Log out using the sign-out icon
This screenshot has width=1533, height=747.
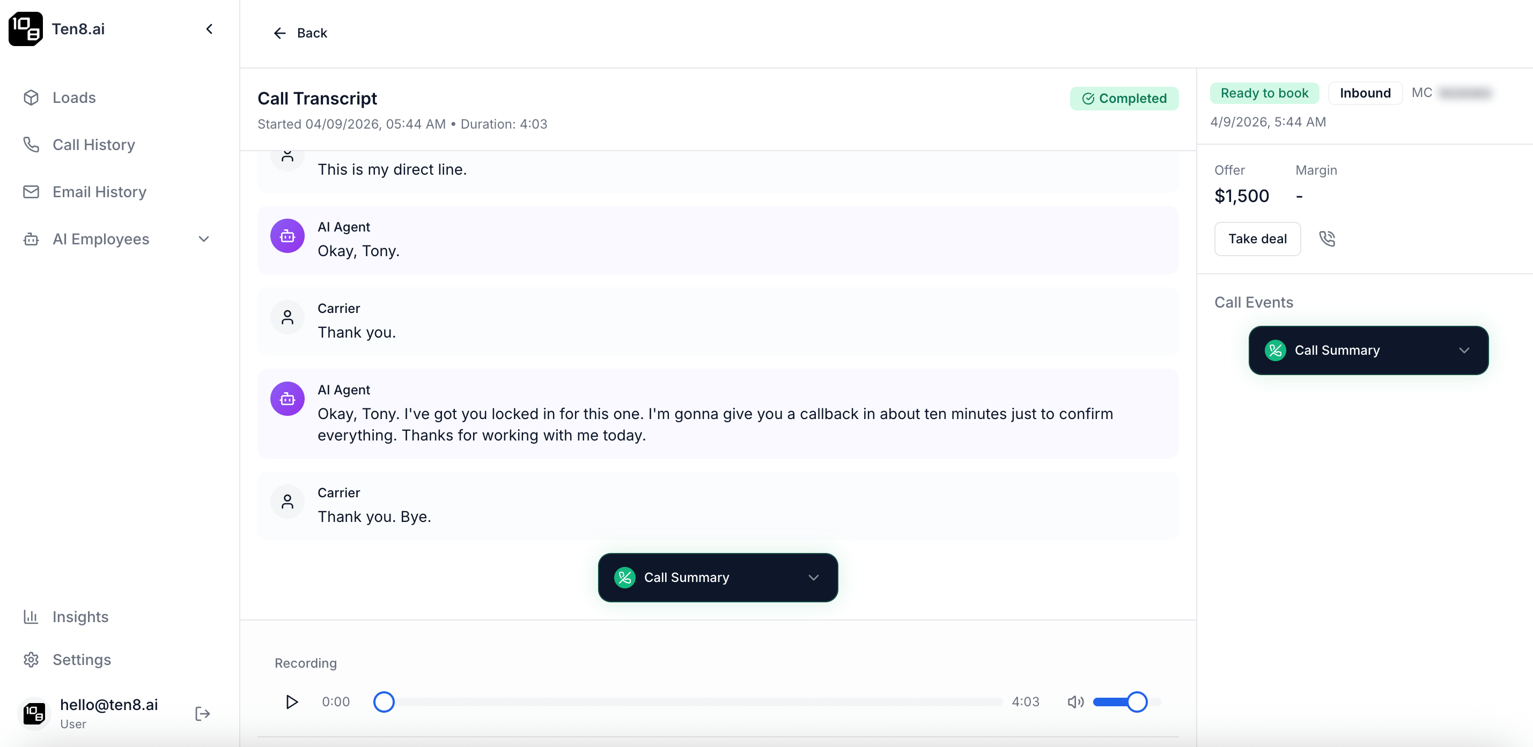point(203,713)
